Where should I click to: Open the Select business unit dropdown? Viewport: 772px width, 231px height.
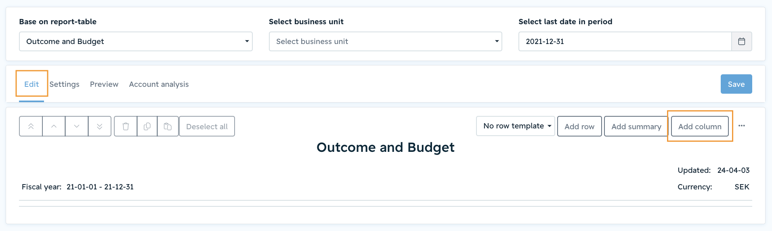coord(385,41)
